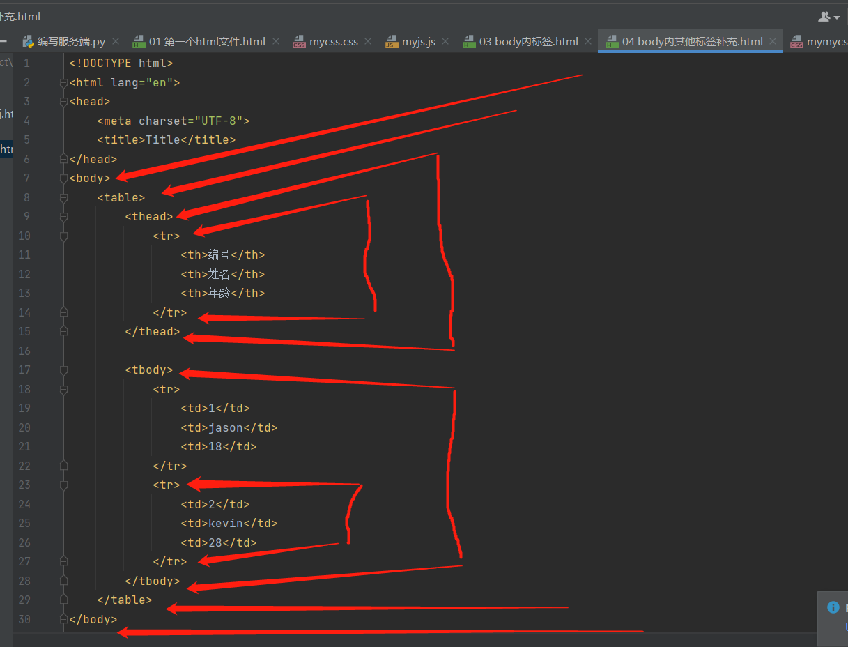
Task: Fold the <tr> block at line 18
Action: pyautogui.click(x=64, y=389)
